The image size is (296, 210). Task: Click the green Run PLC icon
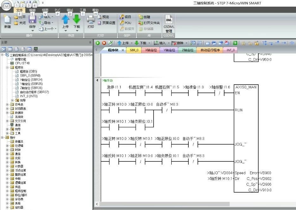point(98,43)
